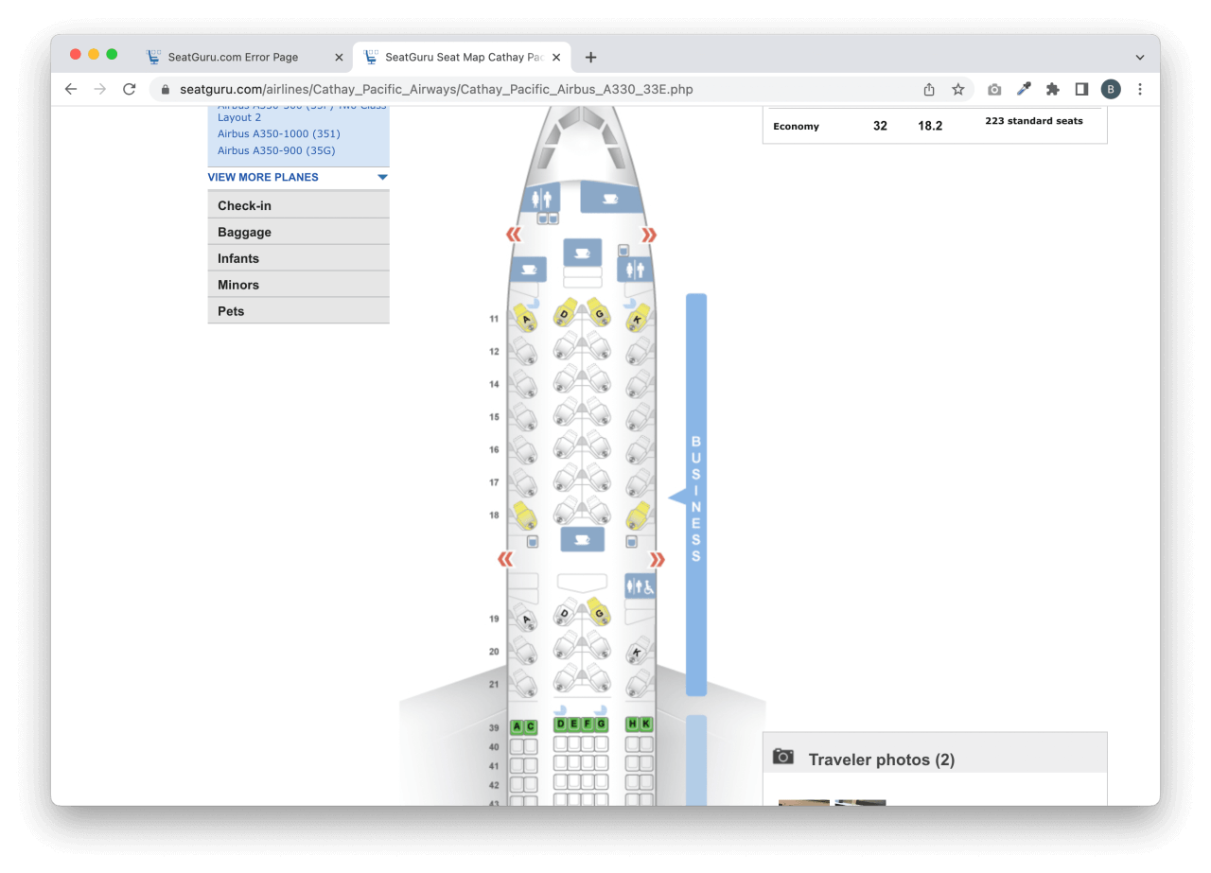Click right red exit arrow ahead of row 11
The height and width of the screenshot is (873, 1211).
click(649, 235)
